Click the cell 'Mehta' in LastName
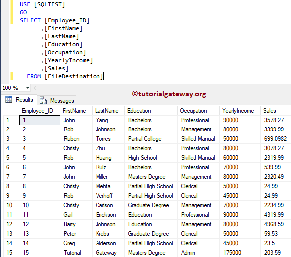This screenshot has height=257, width=291. (x=108, y=186)
